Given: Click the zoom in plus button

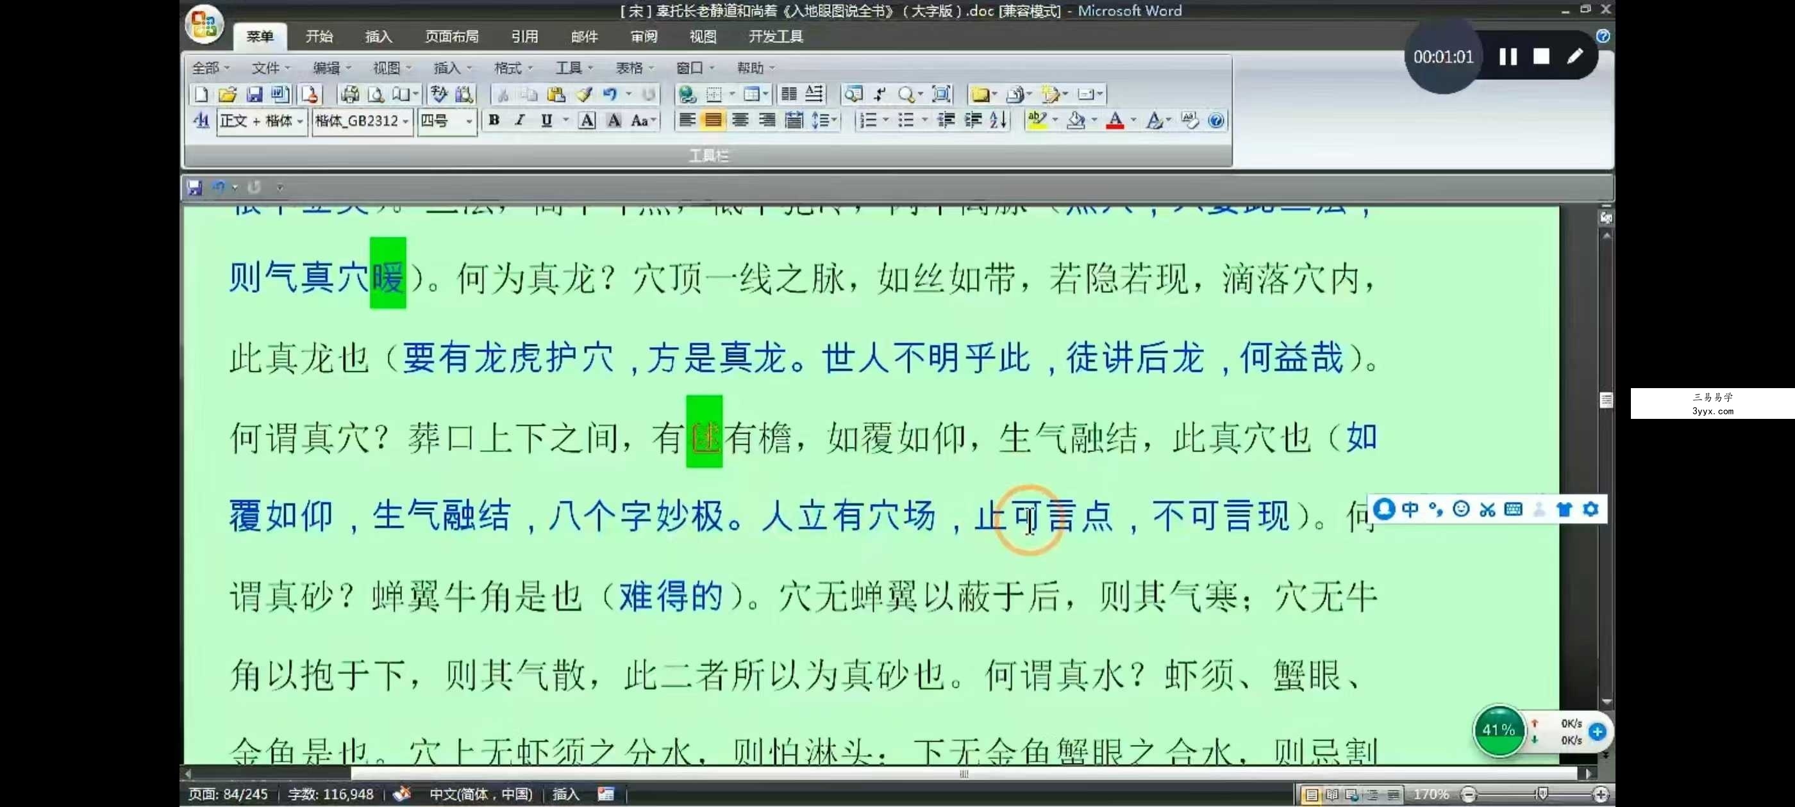Looking at the screenshot, I should pos(1601,794).
